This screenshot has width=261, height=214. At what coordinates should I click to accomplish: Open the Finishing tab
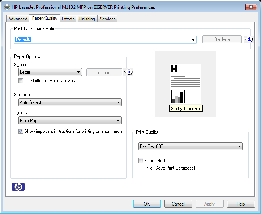pos(87,19)
